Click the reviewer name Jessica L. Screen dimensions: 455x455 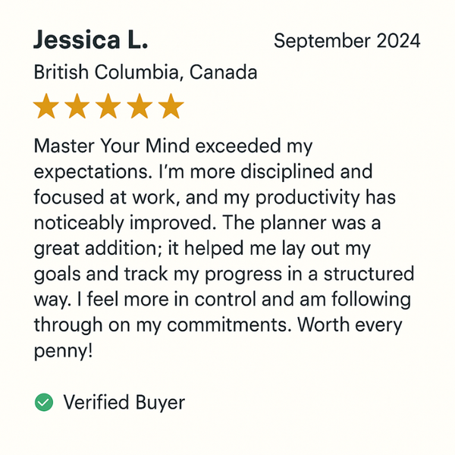[91, 40]
